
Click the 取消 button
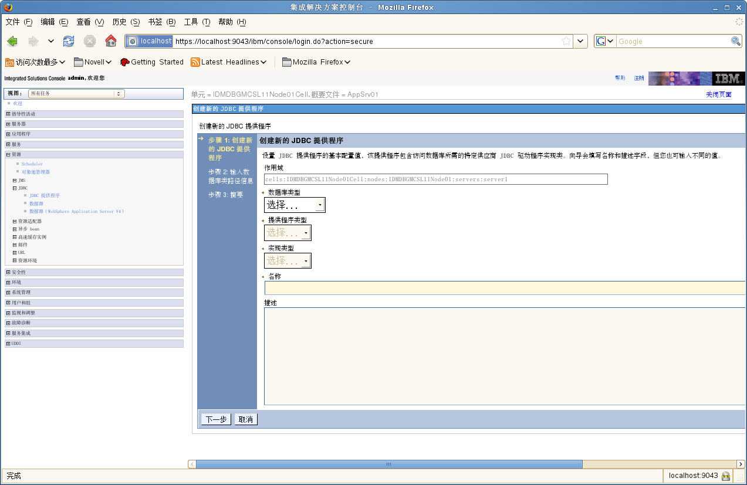pos(245,419)
